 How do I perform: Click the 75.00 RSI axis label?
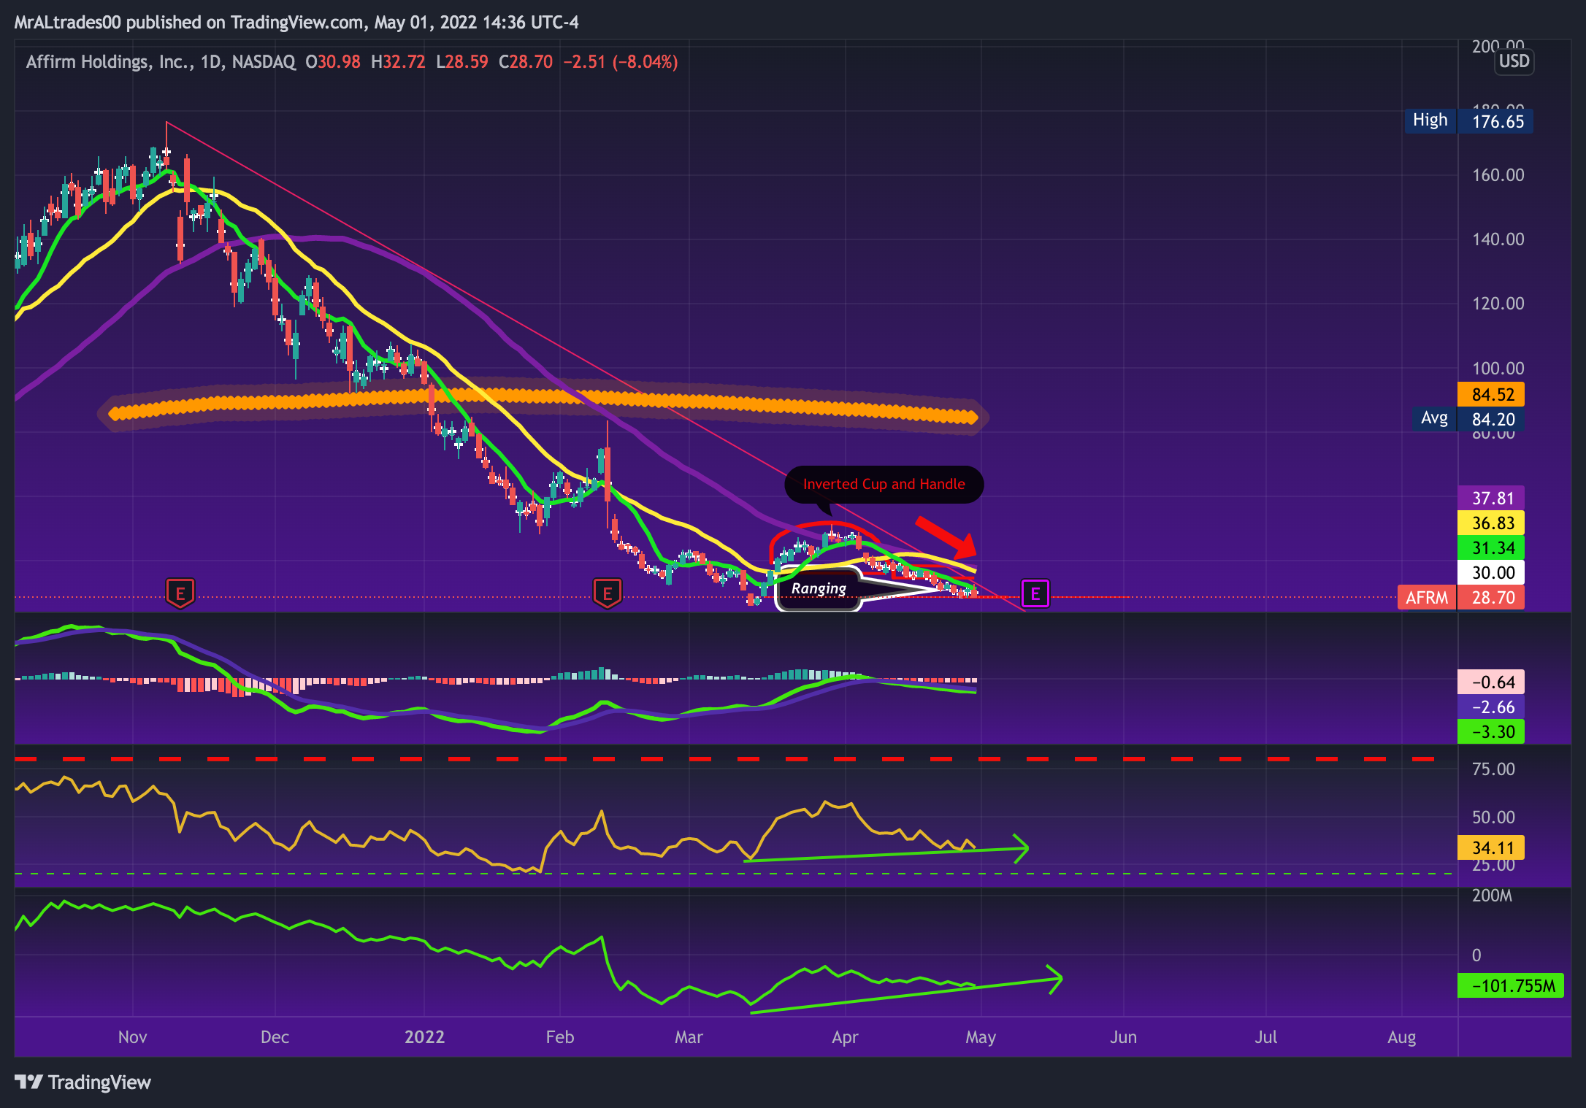point(1493,769)
